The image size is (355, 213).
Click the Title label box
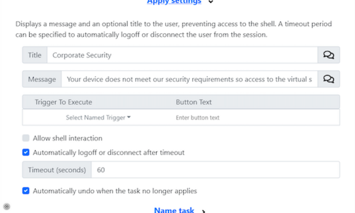tap(35, 55)
